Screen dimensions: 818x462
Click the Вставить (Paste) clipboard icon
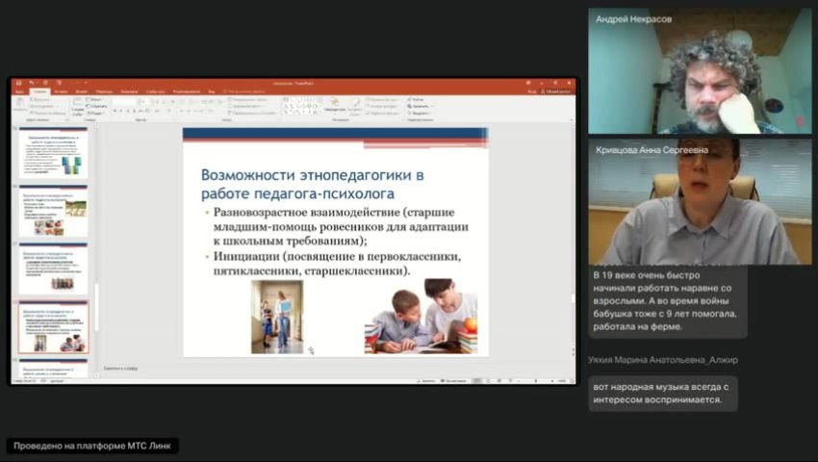20,104
